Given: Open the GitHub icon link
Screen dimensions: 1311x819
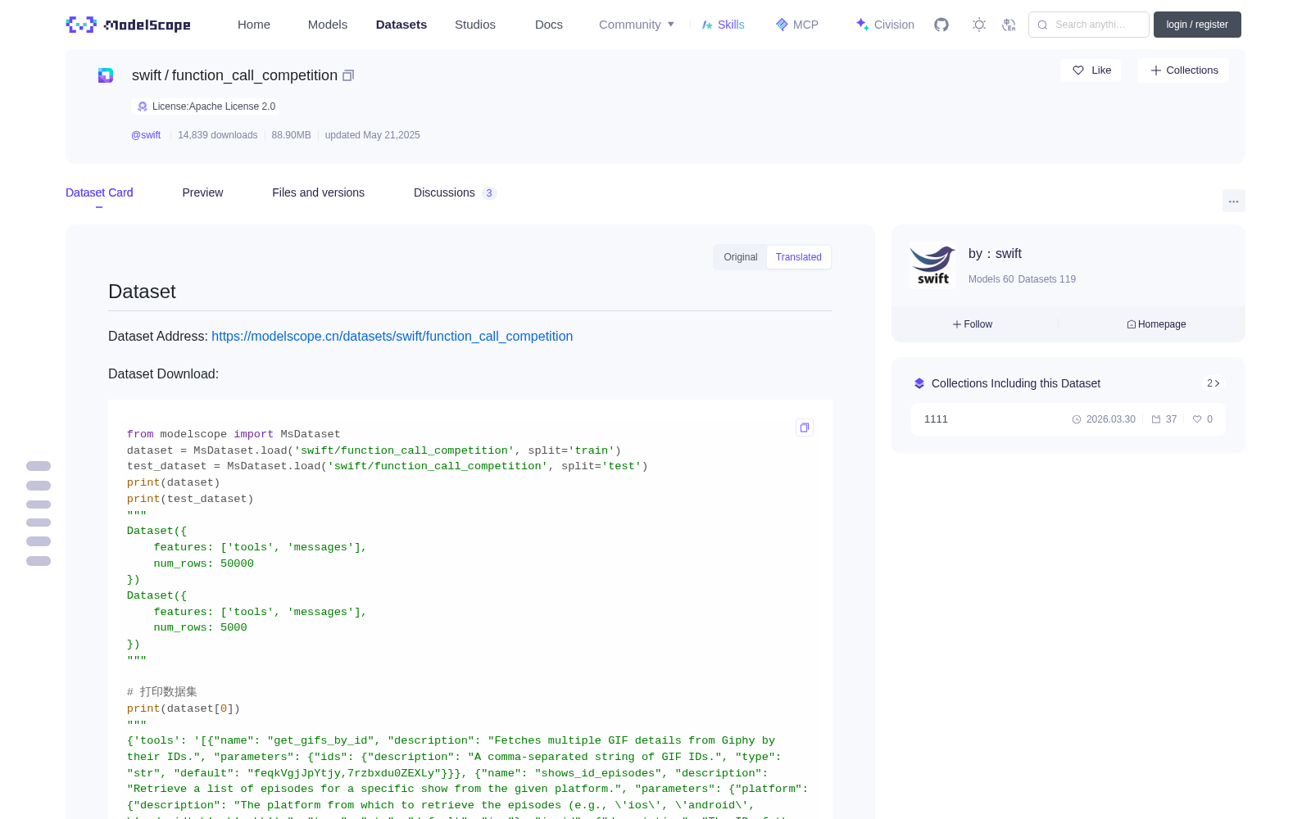Looking at the screenshot, I should point(941,25).
